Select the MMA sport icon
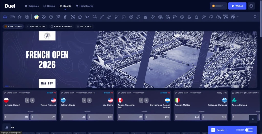Image resolution: width=262 pixels, height=134 pixels. pyautogui.click(x=146, y=17)
